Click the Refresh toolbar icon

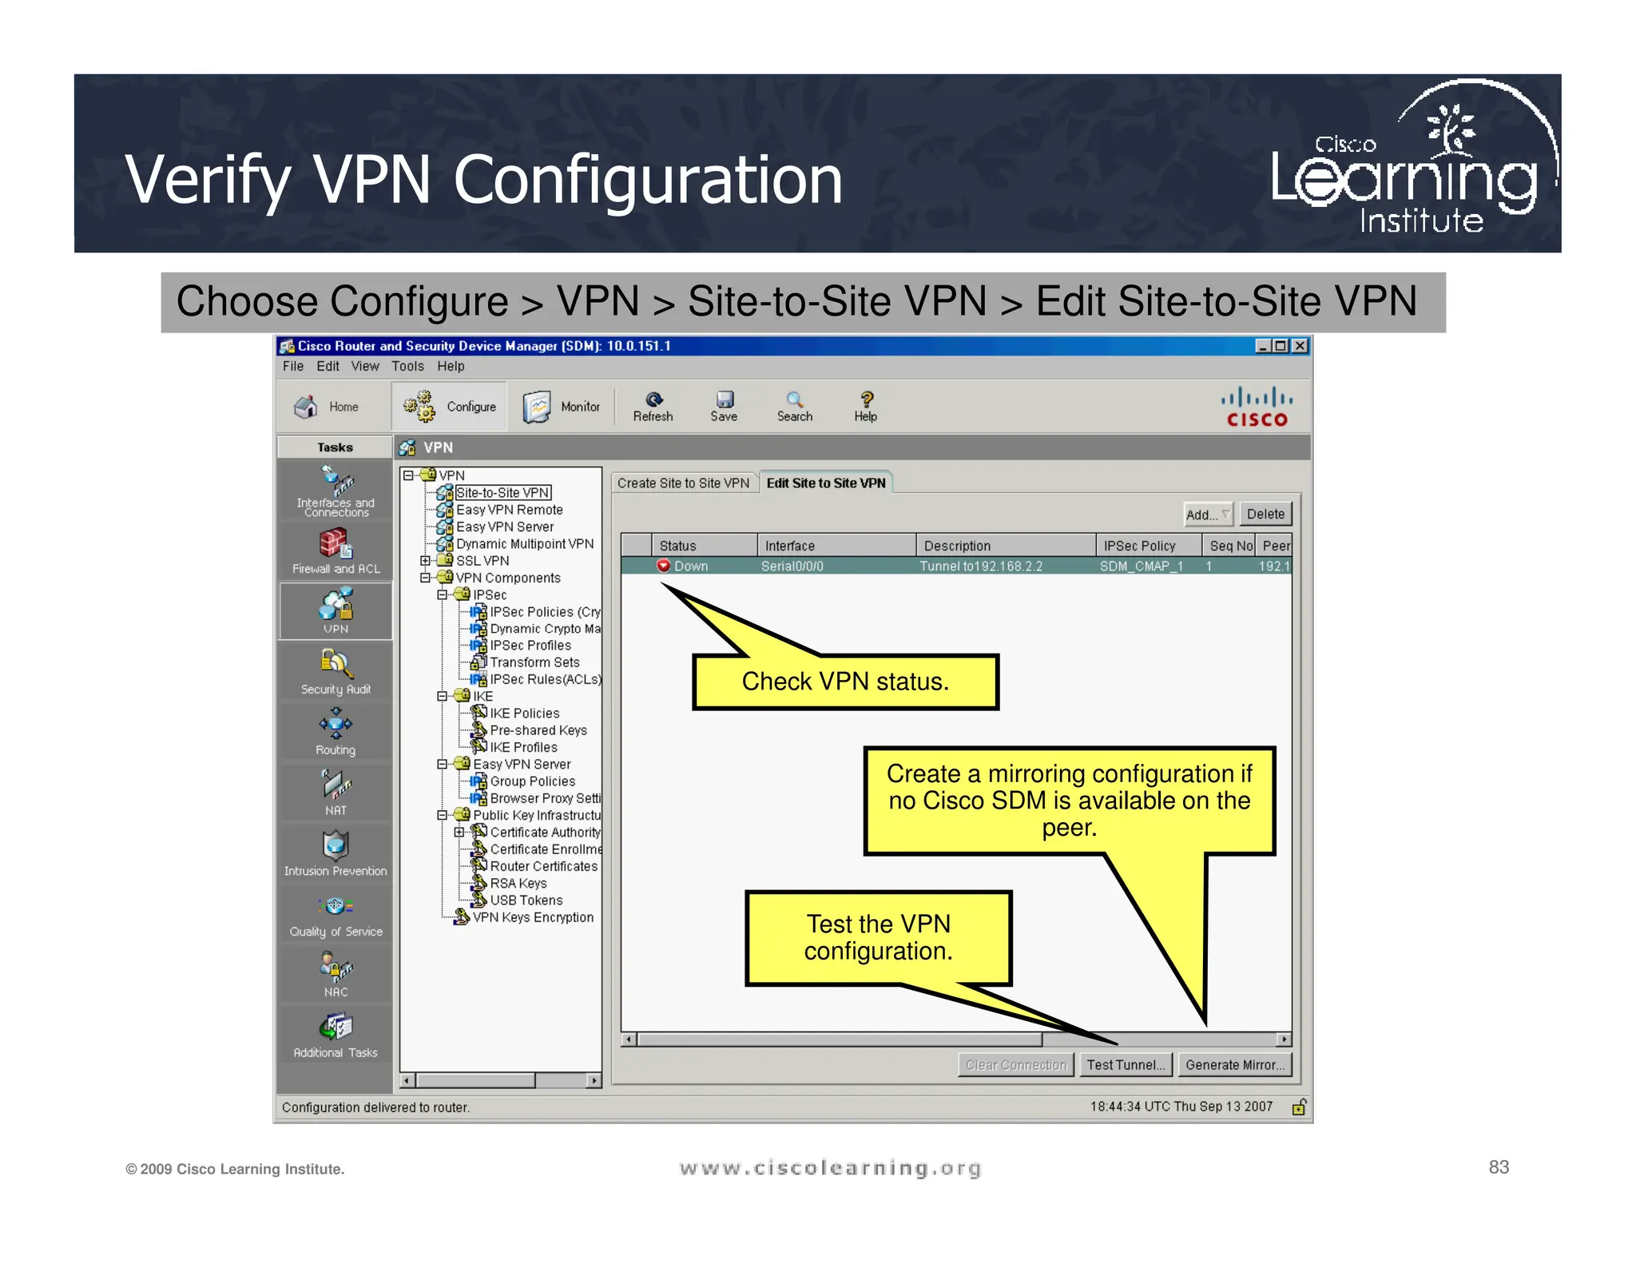coord(653,406)
